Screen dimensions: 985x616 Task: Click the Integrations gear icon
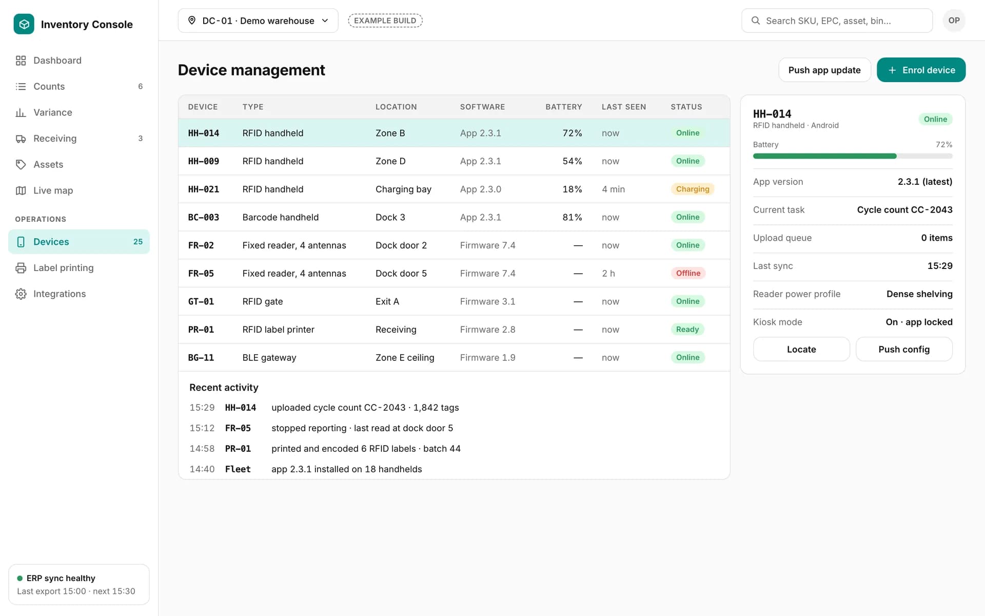[21, 294]
